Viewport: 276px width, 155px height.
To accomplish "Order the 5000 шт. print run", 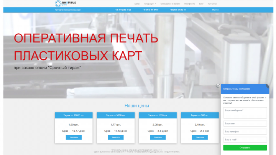I will coord(116,137).
